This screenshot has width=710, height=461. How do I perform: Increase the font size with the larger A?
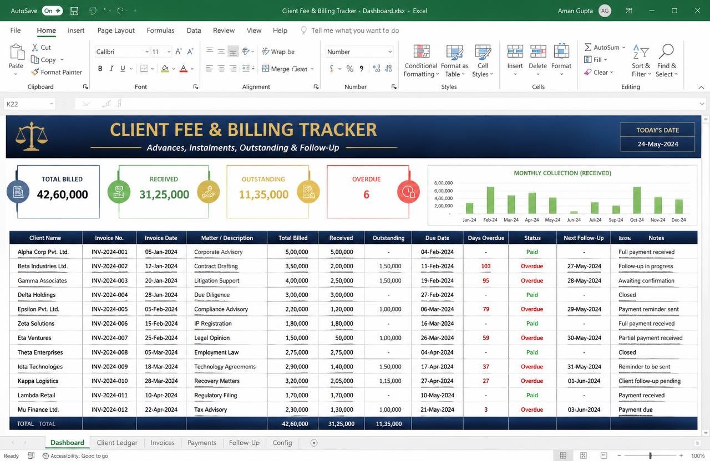pyautogui.click(x=179, y=52)
